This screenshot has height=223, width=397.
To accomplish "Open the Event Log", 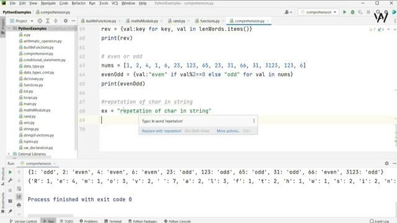I will click(379, 221).
